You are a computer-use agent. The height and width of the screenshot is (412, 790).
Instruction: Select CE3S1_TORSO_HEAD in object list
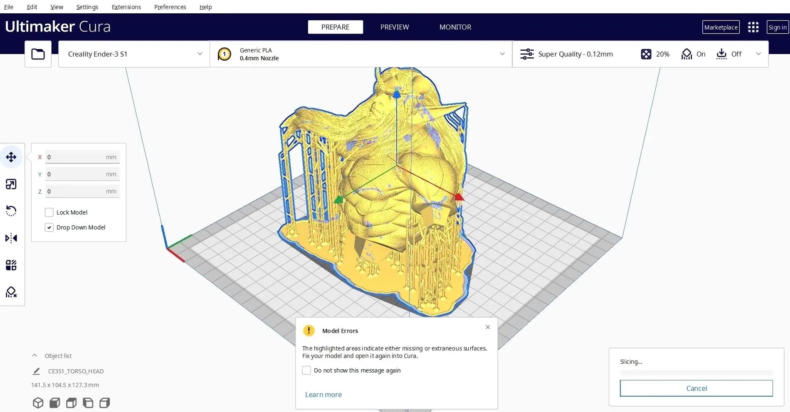[x=76, y=371]
